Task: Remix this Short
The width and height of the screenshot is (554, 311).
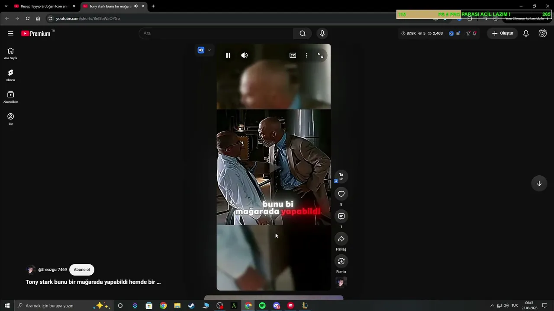Action: tap(341, 261)
